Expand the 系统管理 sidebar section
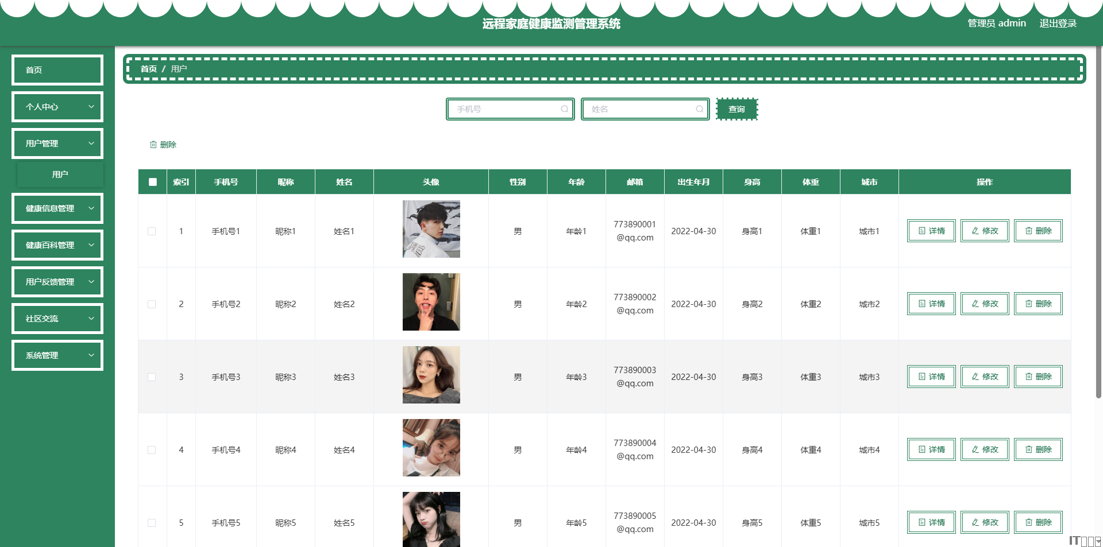The image size is (1103, 547). click(57, 355)
